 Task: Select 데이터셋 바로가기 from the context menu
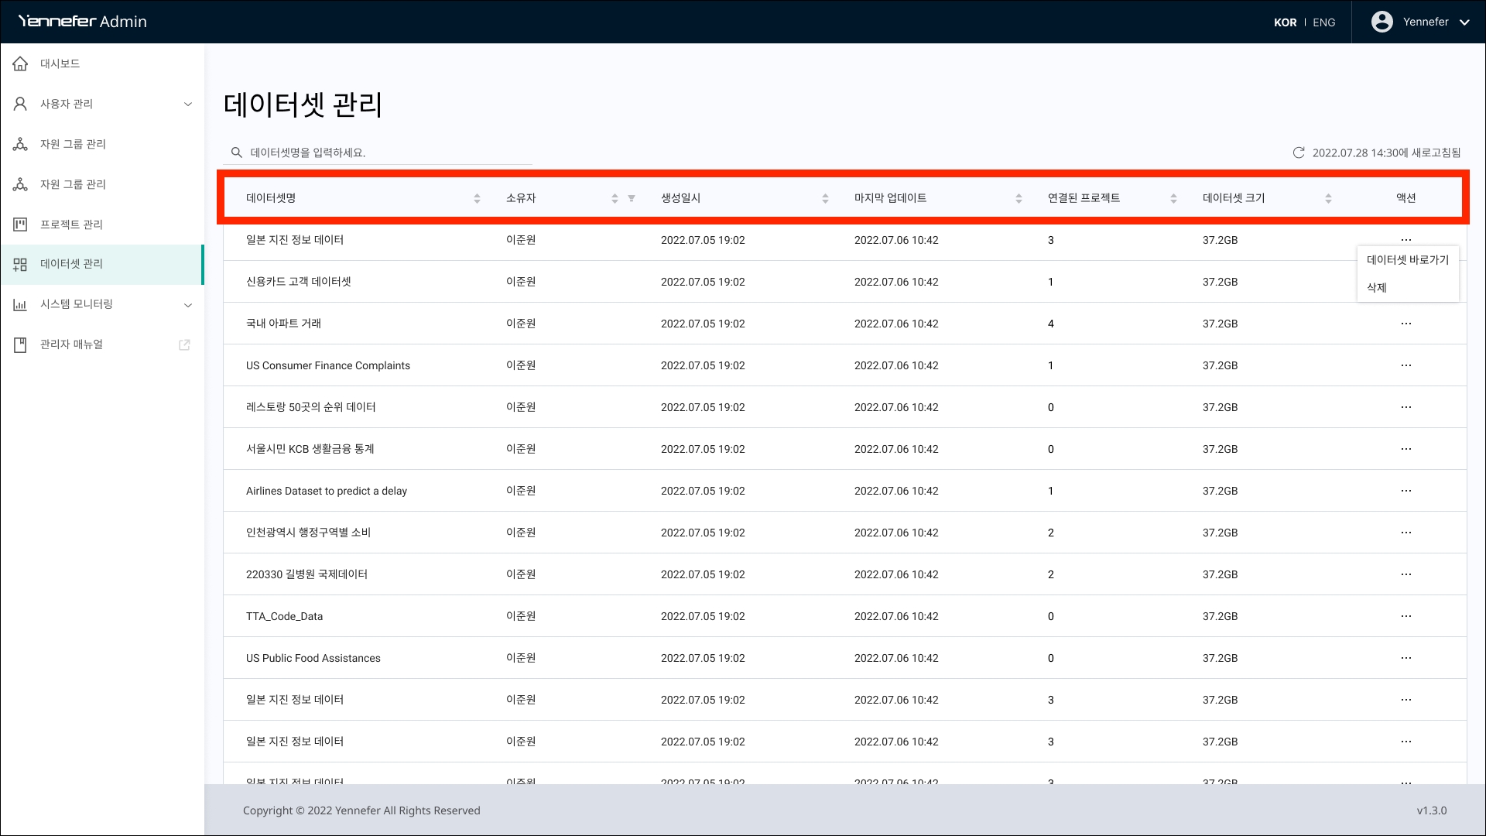(1407, 260)
